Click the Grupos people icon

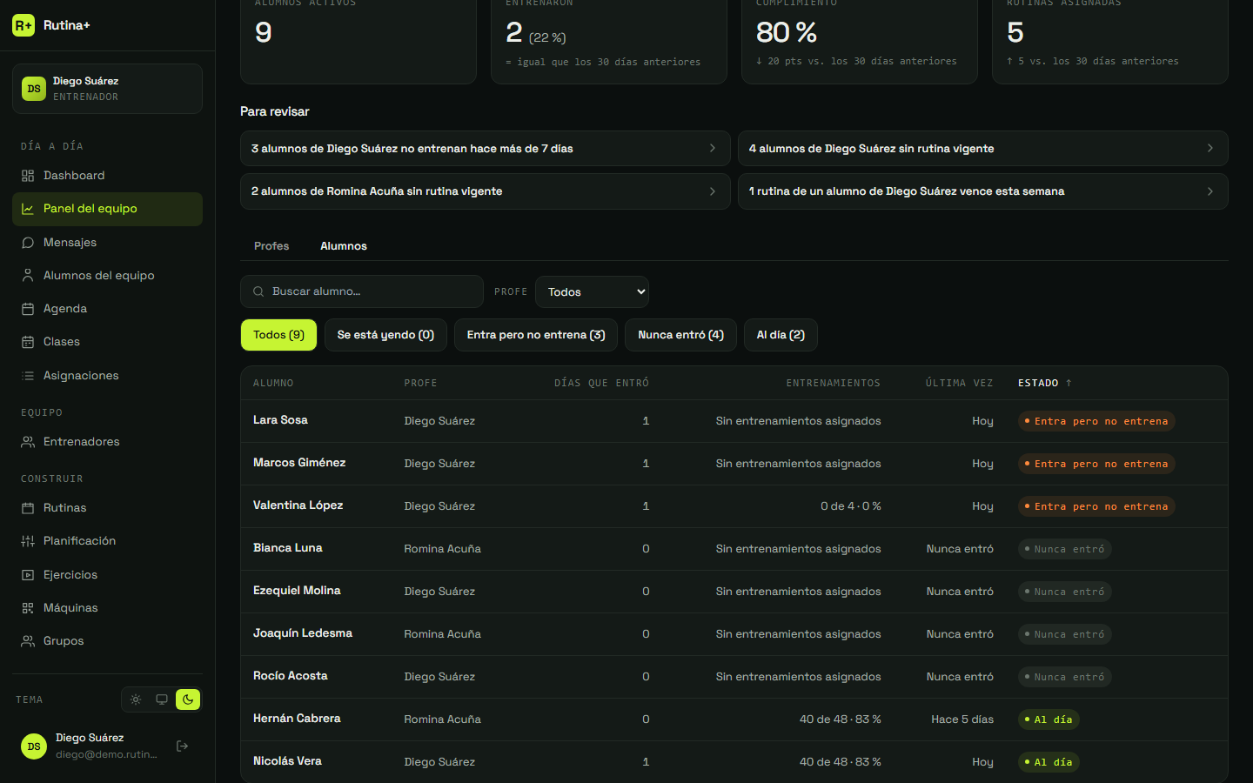click(x=28, y=641)
